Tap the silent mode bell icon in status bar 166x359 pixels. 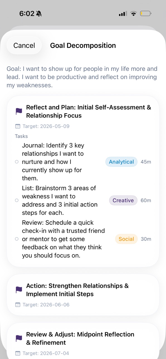(39, 14)
